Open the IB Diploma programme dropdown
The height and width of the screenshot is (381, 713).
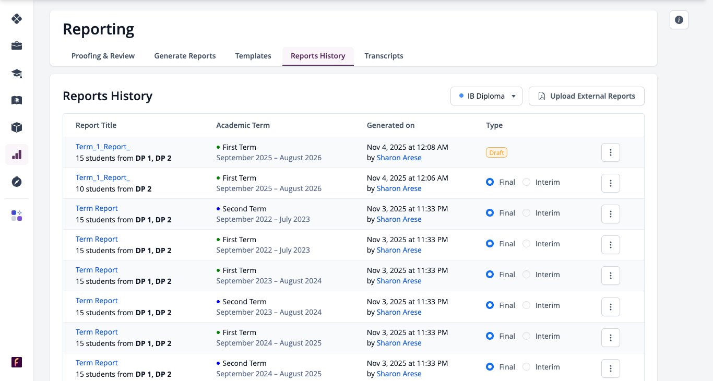point(486,96)
